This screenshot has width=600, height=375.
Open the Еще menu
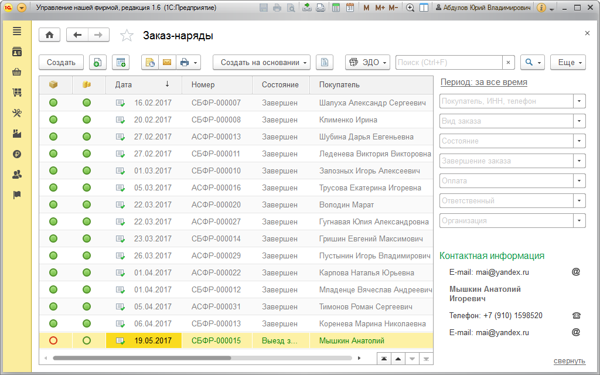click(568, 62)
